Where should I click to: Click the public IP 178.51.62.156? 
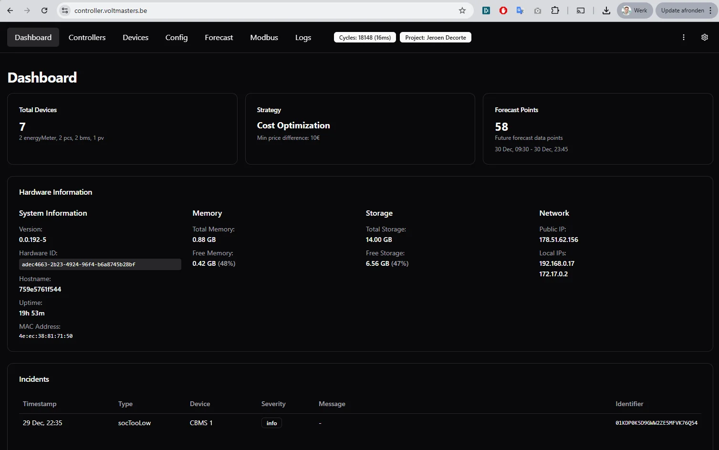[559, 240]
